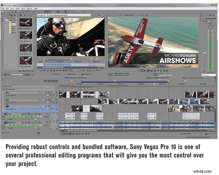Open Video Preview project properties icon
219x175 pixels.
coord(110,15)
